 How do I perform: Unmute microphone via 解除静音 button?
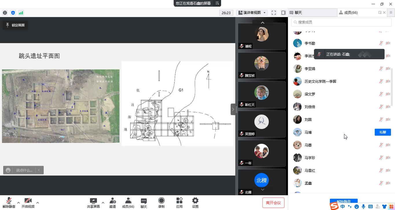(9, 202)
